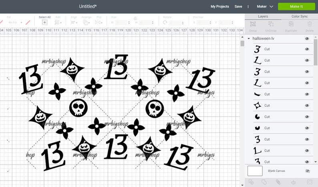318x187 pixels.
Task: Click the Arrange layers icon
Action: click(85, 22)
